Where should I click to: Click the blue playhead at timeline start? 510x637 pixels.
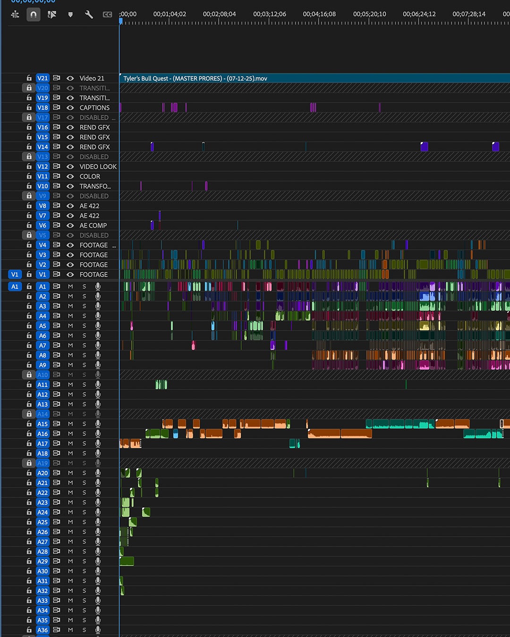click(121, 21)
